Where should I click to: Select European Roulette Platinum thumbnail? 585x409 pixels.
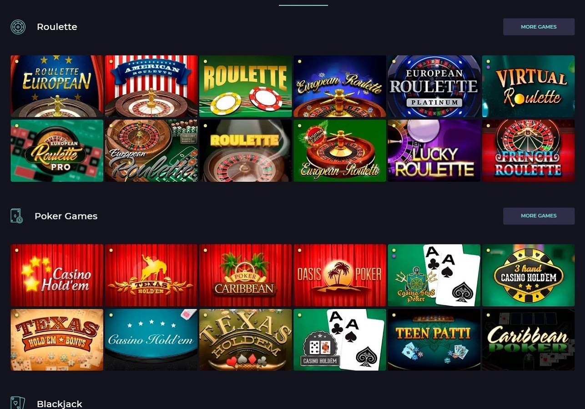(x=434, y=86)
